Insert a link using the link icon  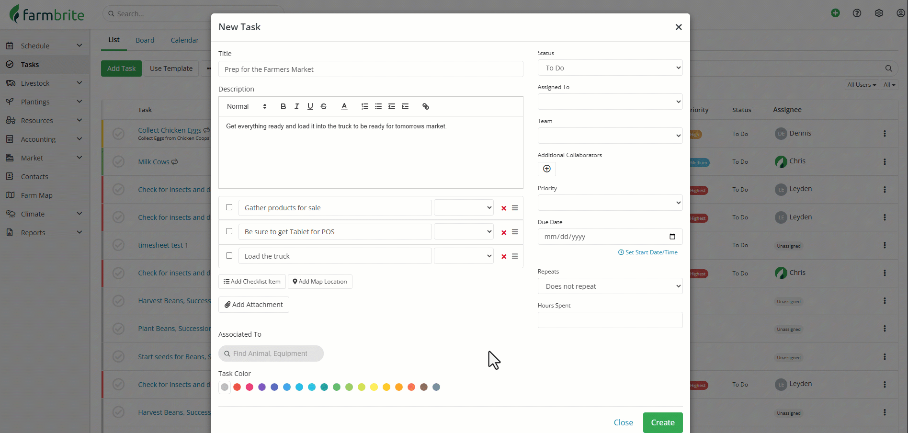click(425, 106)
